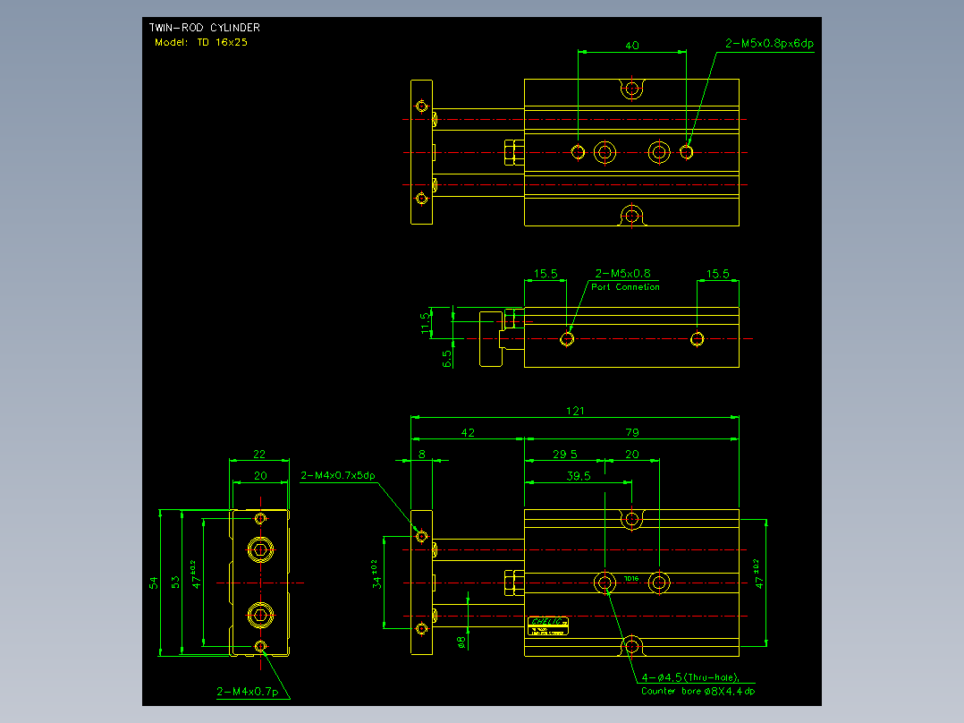Select the "42" dimension value
This screenshot has width=964, height=723.
468,432
